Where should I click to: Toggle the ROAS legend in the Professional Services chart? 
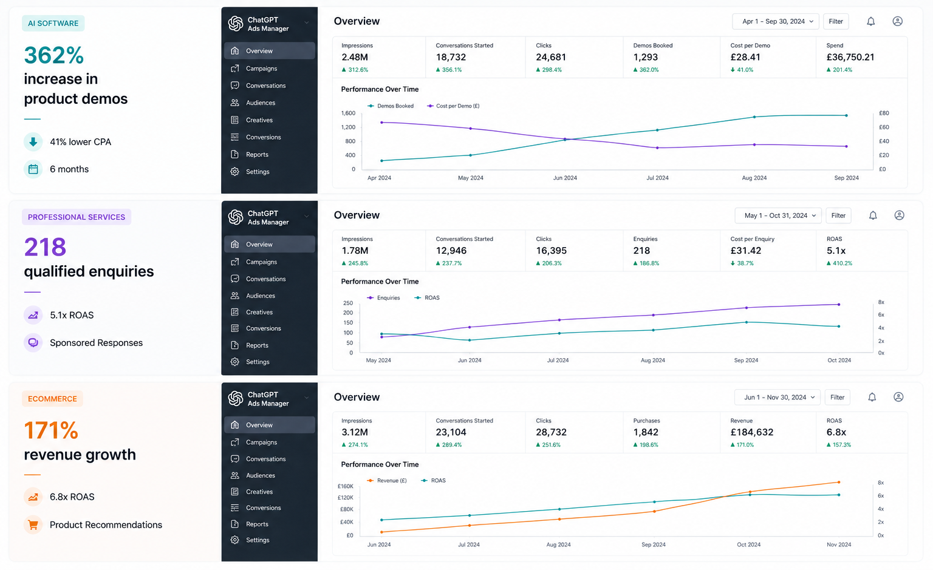(427, 298)
